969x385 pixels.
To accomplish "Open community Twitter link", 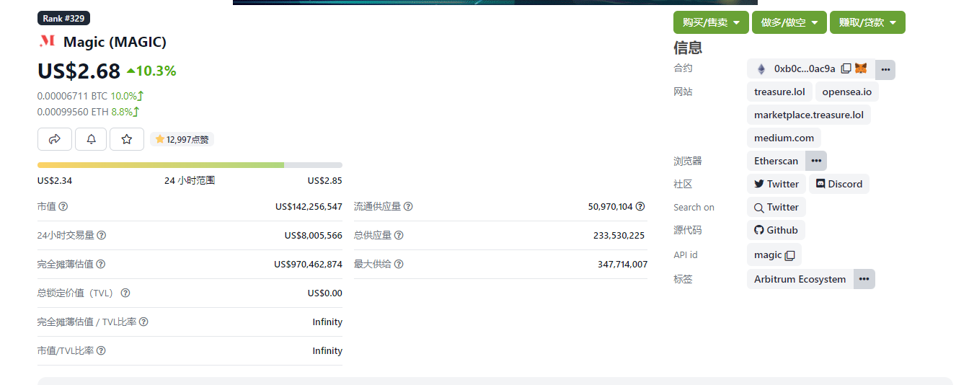I will [x=776, y=184].
